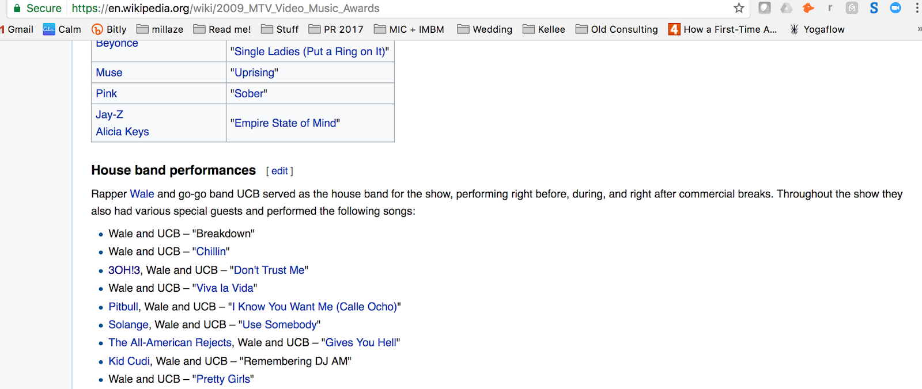Open the 'Pretty Girls' link
The height and width of the screenshot is (389, 922).
(x=223, y=379)
